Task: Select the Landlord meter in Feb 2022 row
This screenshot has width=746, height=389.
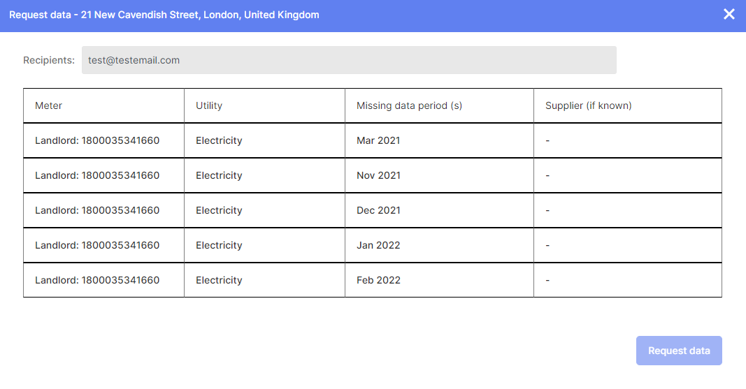Action: 97,280
